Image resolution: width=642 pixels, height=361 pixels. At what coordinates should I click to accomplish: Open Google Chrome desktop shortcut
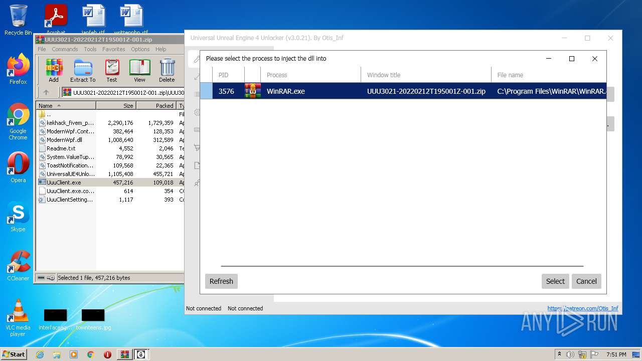(x=18, y=121)
